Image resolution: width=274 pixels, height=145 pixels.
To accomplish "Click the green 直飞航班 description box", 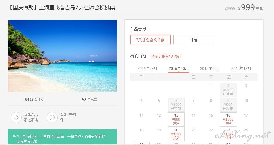I will click(62, 137).
